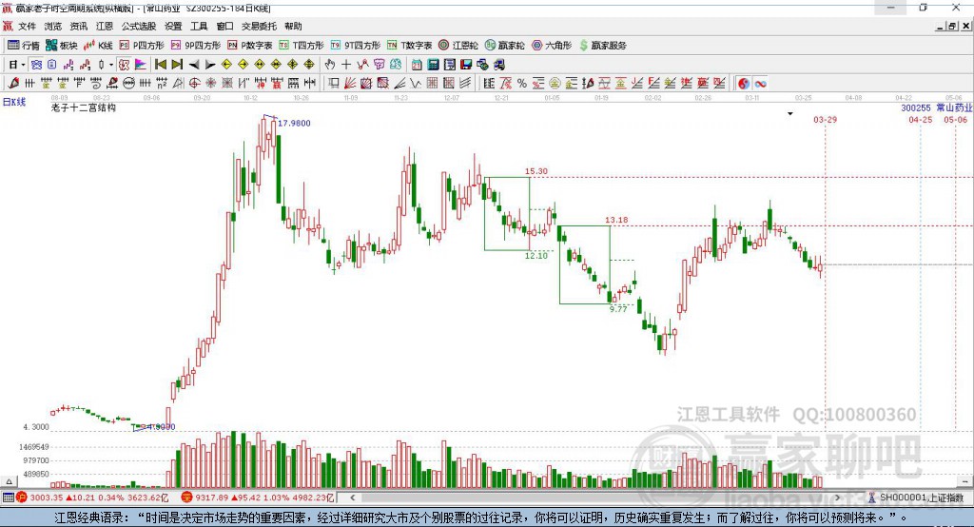This screenshot has height=527, width=974.
Task: Click the 深 Shenzhen index badge
Action: pos(187,498)
